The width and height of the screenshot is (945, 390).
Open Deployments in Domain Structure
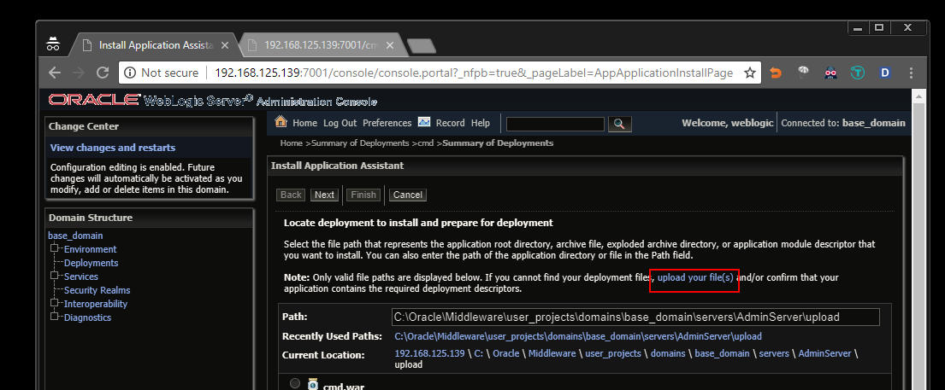[91, 263]
